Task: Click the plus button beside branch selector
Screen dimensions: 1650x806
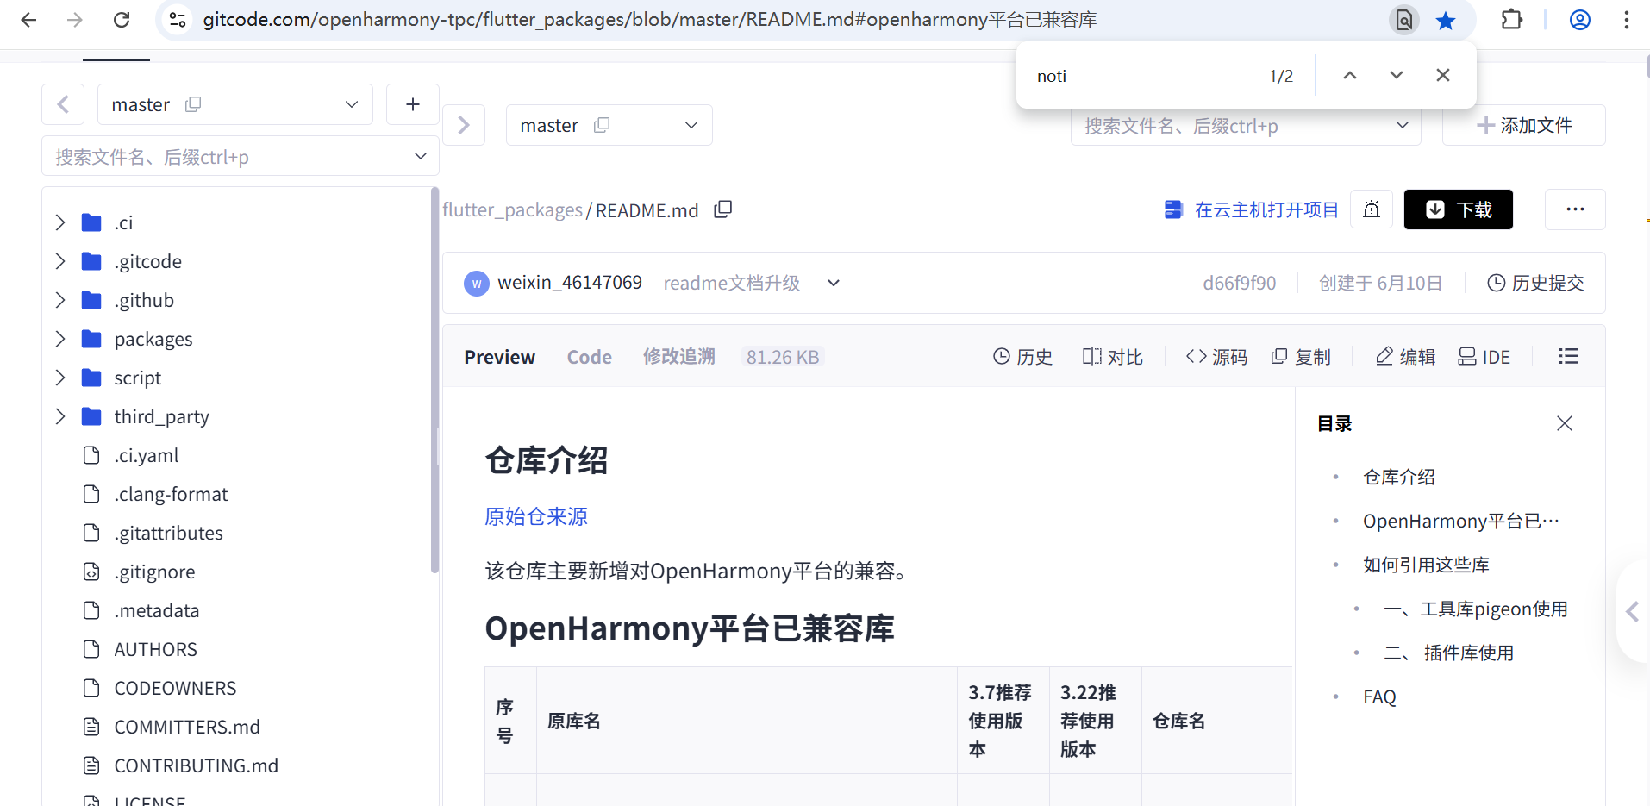Action: pos(413,104)
